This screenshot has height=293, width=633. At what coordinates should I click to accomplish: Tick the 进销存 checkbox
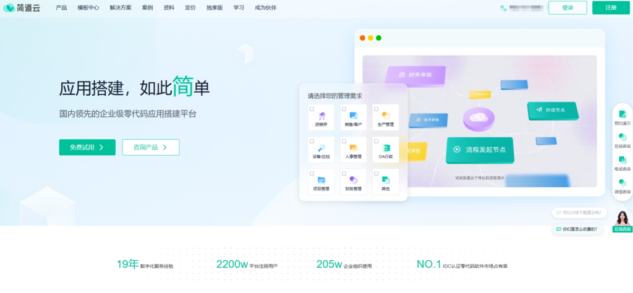[312, 109]
